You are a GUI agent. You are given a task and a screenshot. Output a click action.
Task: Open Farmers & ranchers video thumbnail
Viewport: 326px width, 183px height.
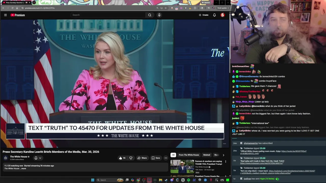pyautogui.click(x=182, y=166)
